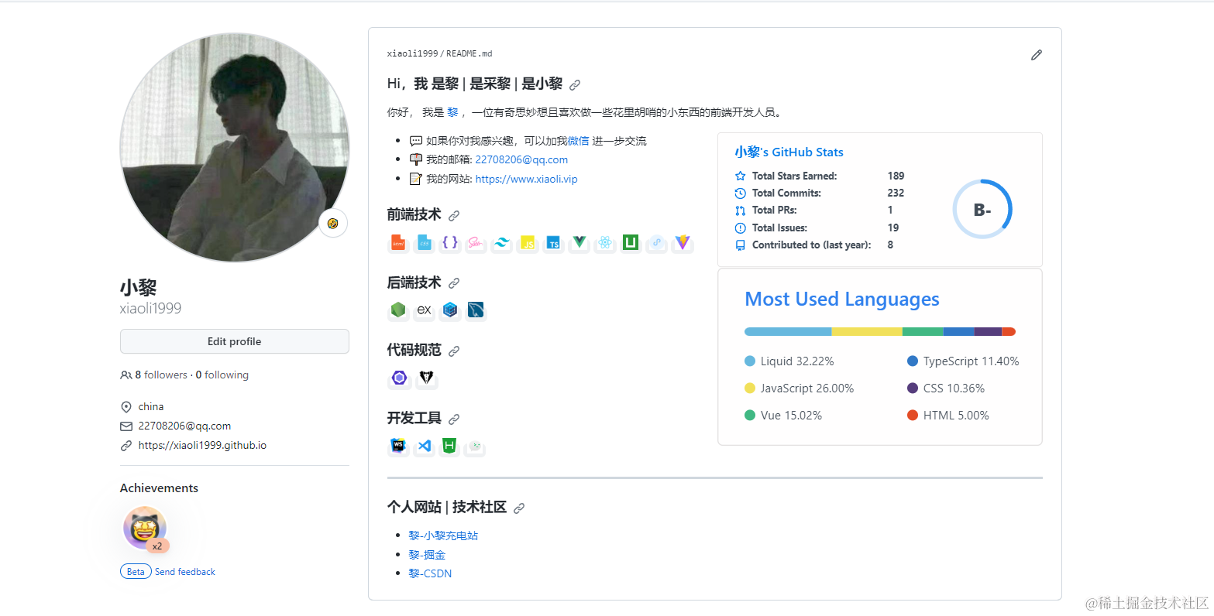Image resolution: width=1214 pixels, height=616 pixels.
Task: Click the anchor icon next to 代码规范
Action: click(454, 351)
